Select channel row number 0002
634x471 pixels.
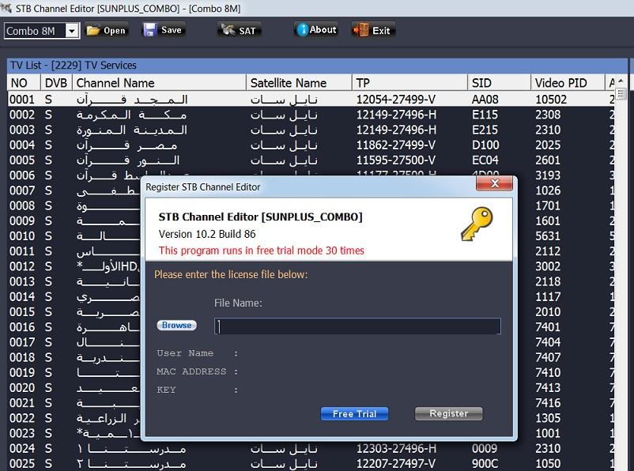[311, 115]
